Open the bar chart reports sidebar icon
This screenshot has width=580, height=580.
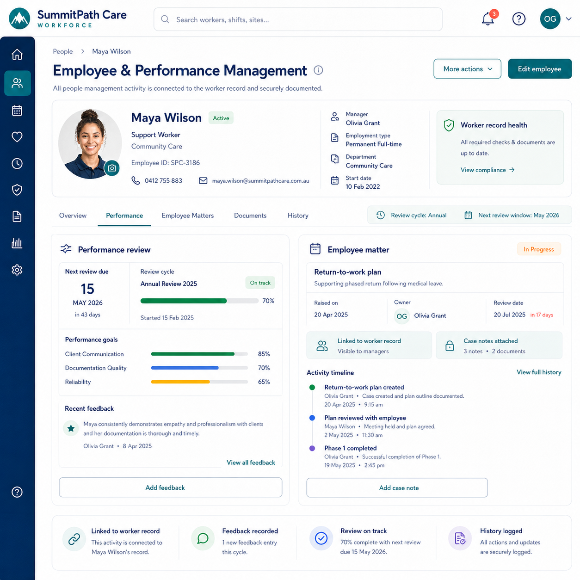point(17,243)
